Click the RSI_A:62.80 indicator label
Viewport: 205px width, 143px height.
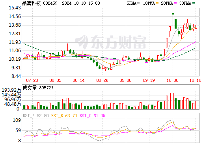[35, 116]
